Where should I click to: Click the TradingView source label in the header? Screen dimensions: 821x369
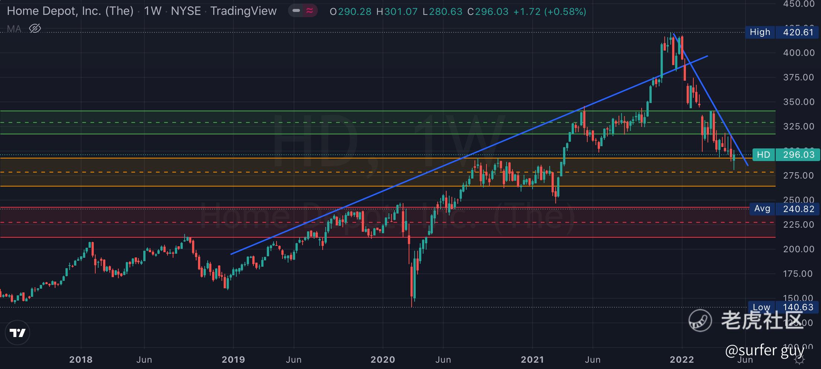(243, 11)
